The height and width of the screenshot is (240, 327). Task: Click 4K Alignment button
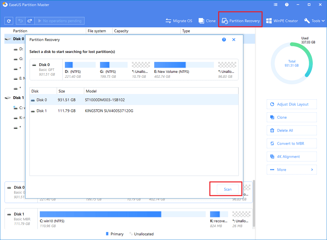pos(291,156)
